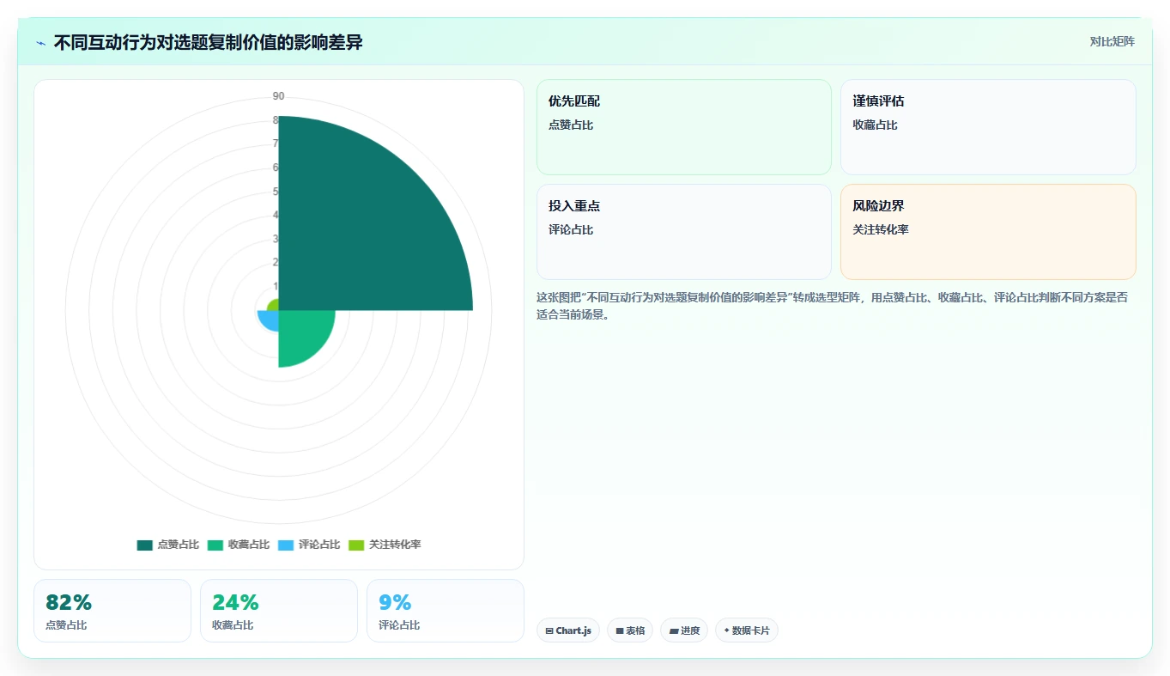Click the table icon in 表格 tag
Image resolution: width=1170 pixels, height=676 pixels.
point(620,631)
